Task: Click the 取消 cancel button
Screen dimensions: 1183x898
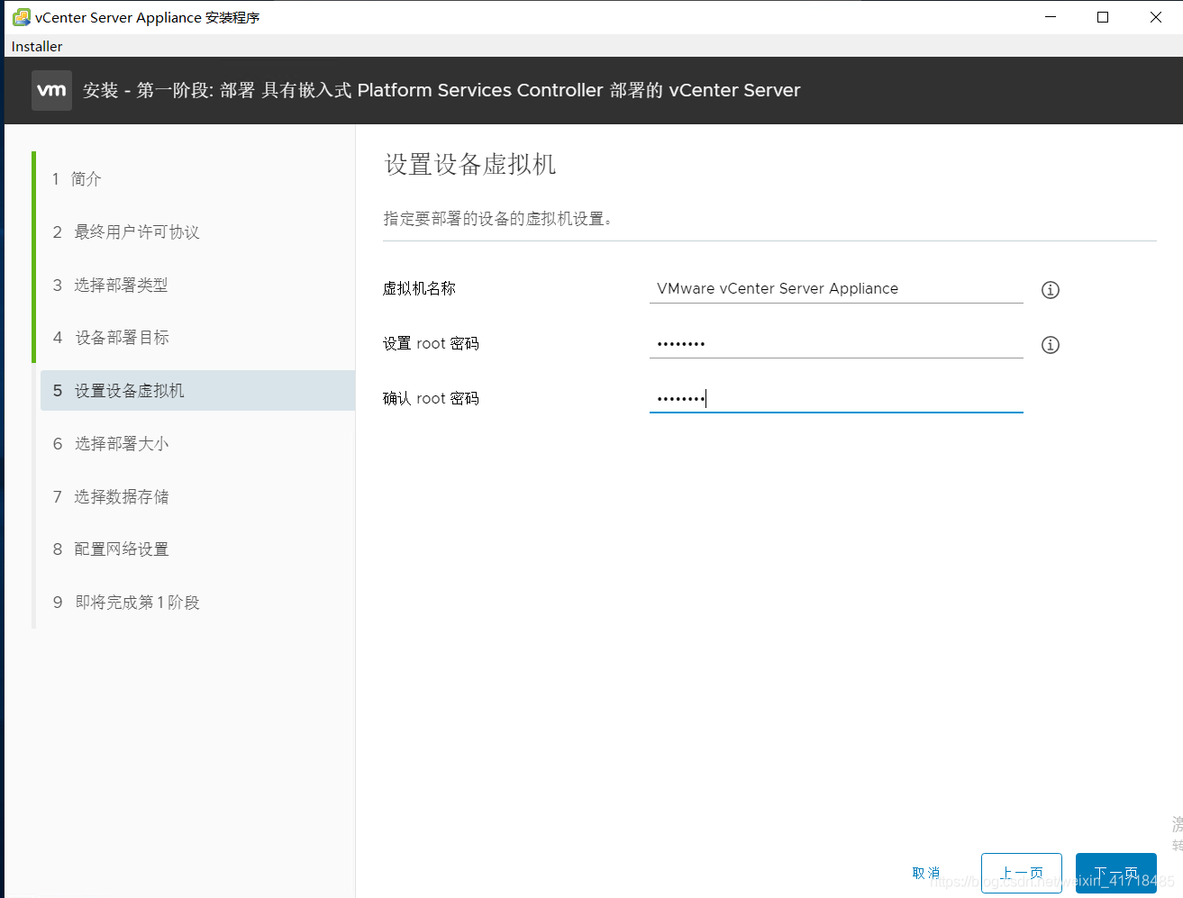Action: click(x=926, y=873)
